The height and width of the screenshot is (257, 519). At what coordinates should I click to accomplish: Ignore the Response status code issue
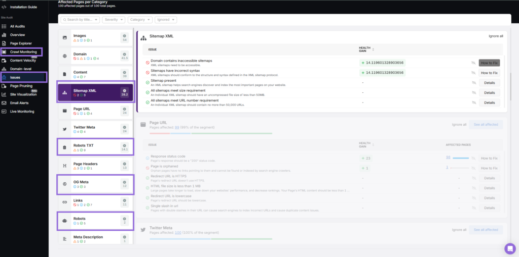point(473,159)
